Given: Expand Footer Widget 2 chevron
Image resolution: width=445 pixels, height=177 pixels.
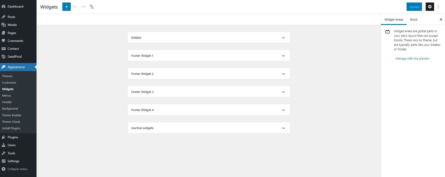Looking at the screenshot, I should (x=283, y=74).
